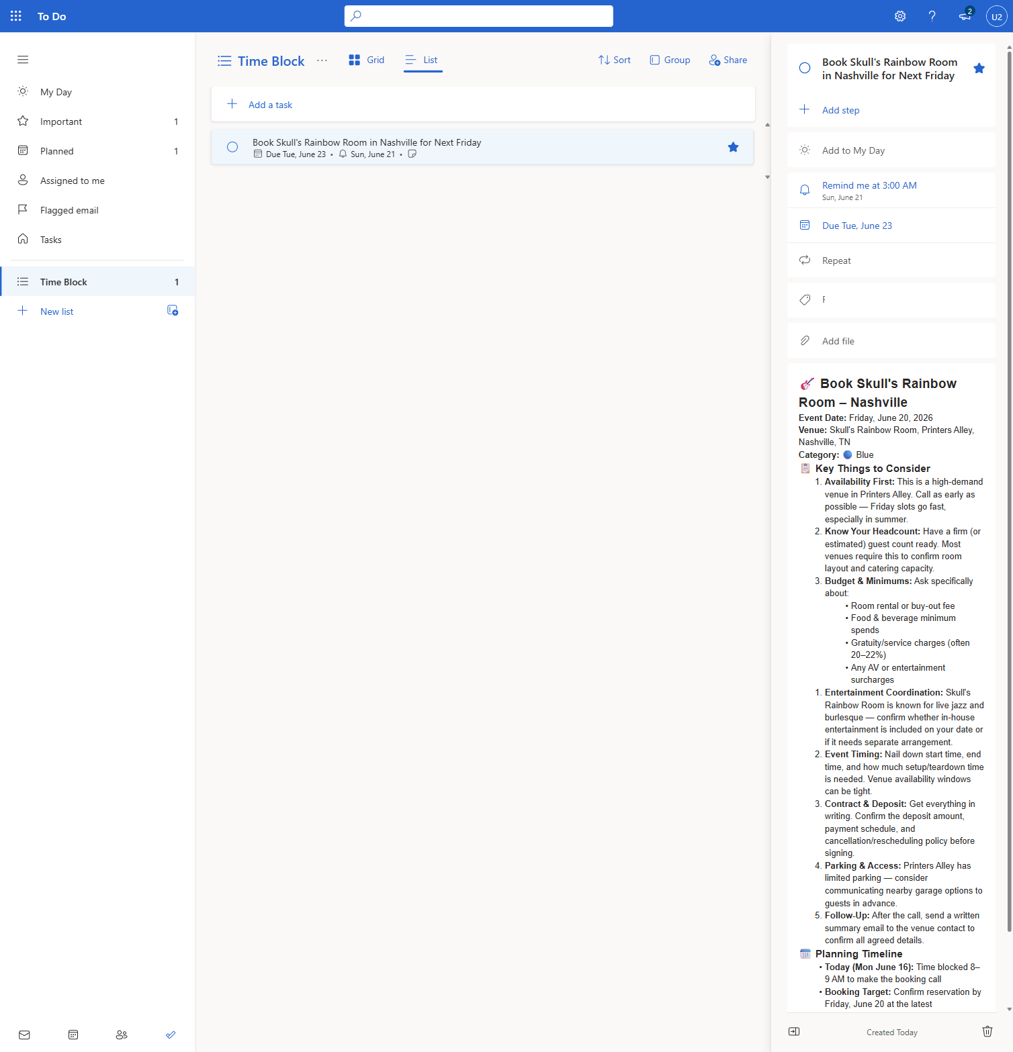The height and width of the screenshot is (1052, 1013).
Task: Open the Planned list
Action: click(98, 151)
